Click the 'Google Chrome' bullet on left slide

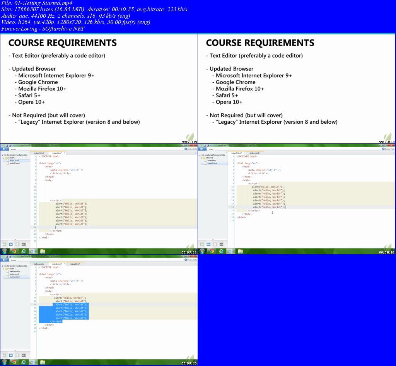pyautogui.click(x=38, y=82)
